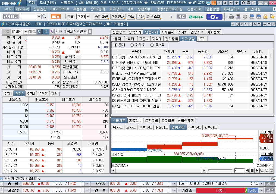
Task: Click the print icon in the title bar
Action: click(248, 3)
